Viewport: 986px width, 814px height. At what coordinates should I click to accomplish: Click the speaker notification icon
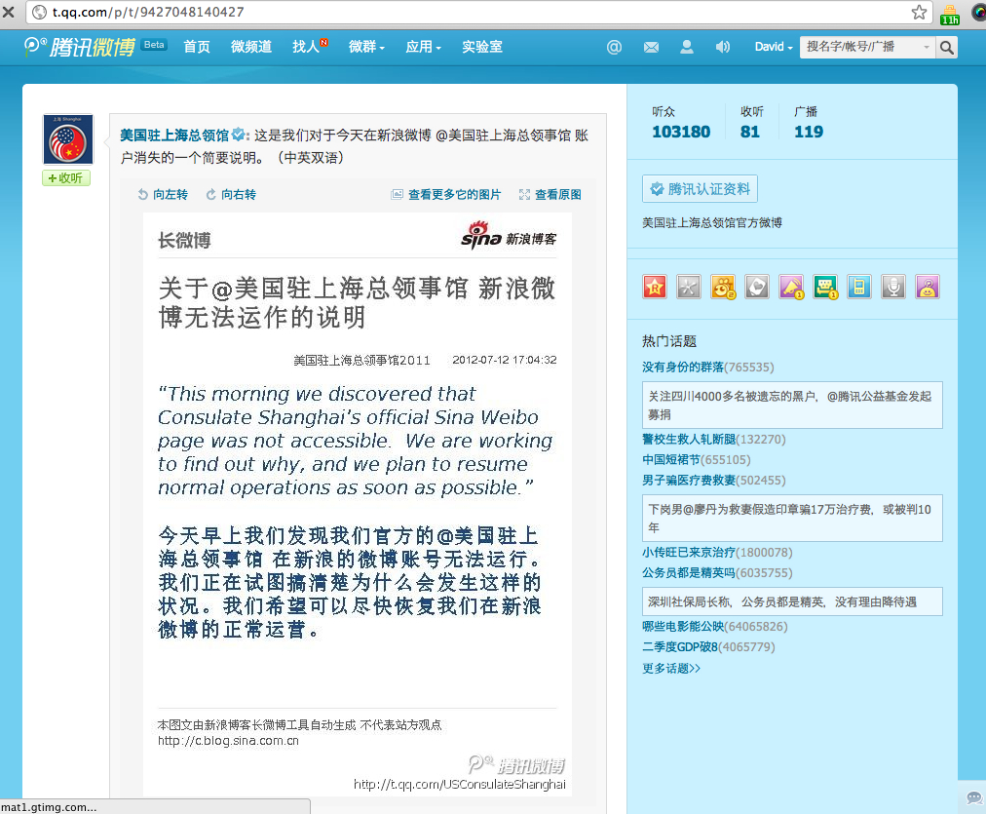tap(723, 47)
